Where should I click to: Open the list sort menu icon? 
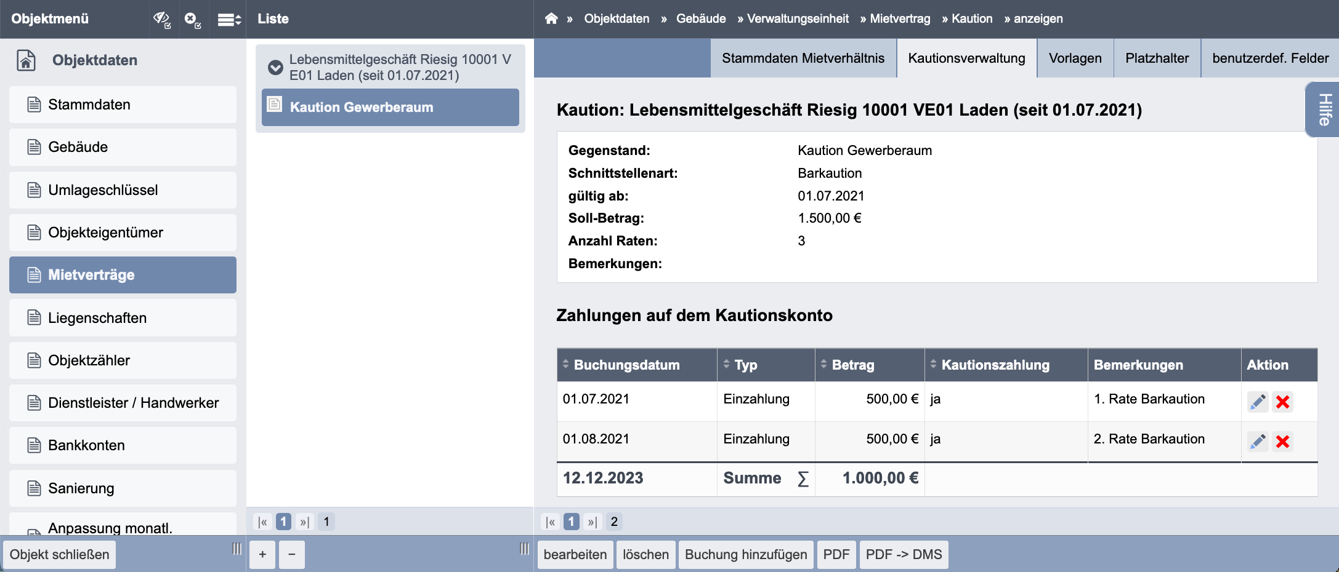pos(229,20)
